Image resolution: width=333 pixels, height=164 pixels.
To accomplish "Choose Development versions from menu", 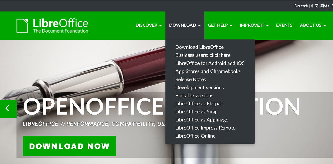I will 199,87.
